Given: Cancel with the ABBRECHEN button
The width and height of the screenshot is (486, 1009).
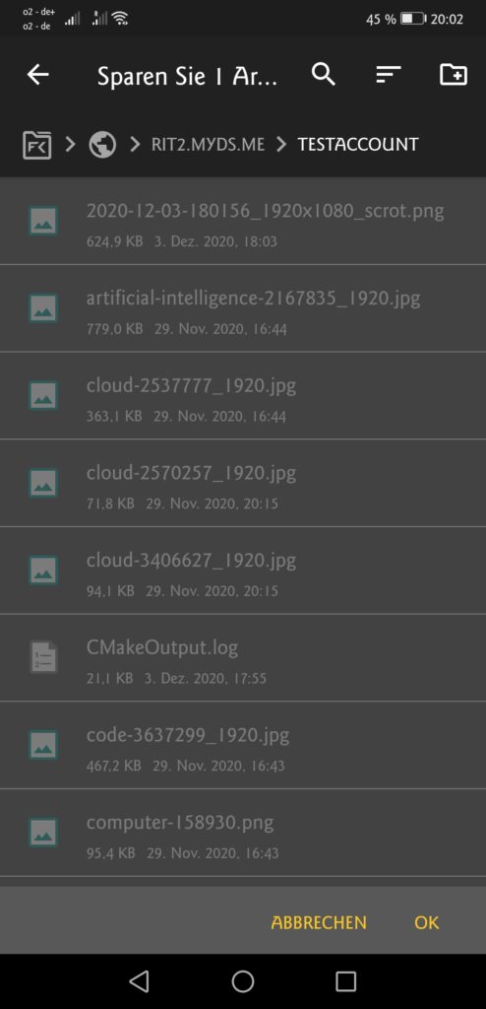Looking at the screenshot, I should pos(319,922).
